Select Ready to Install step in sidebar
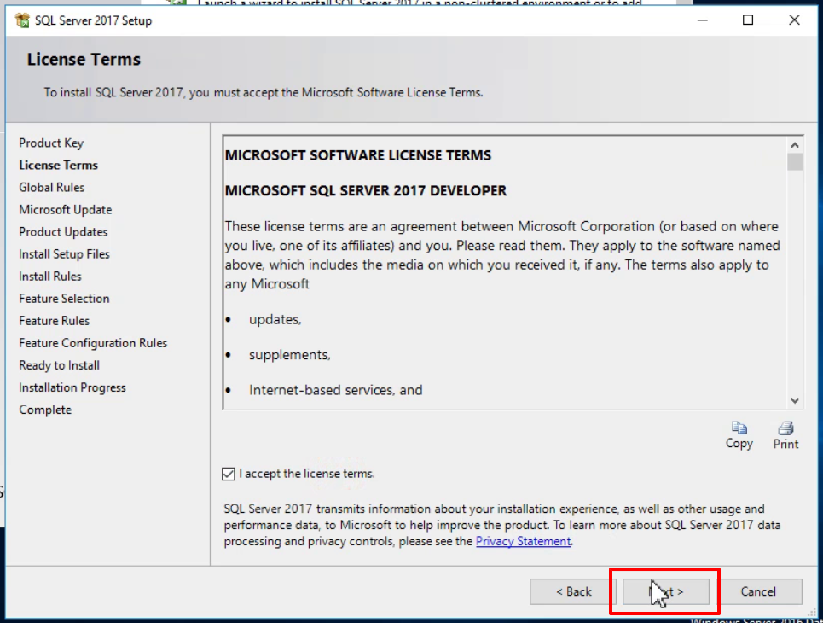This screenshot has height=623, width=823. 60,365
